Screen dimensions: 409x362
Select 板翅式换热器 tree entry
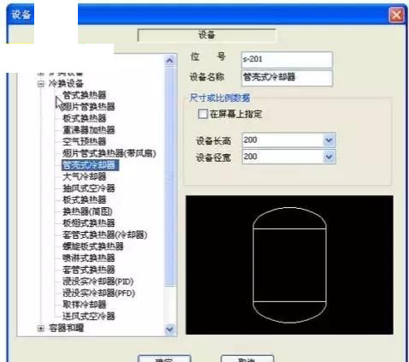pos(89,223)
